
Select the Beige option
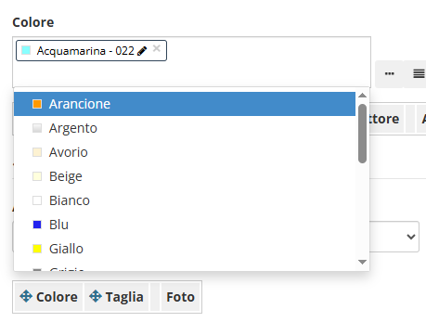(185, 176)
